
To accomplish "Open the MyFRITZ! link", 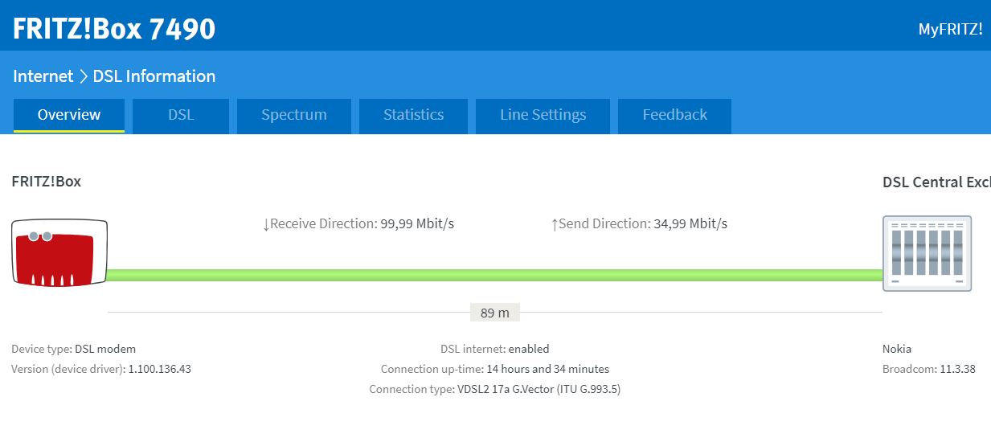I will coord(950,30).
